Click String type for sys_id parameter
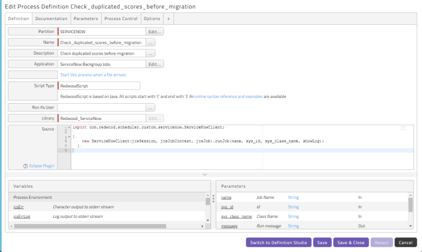This screenshot has width=422, height=252. click(x=293, y=207)
